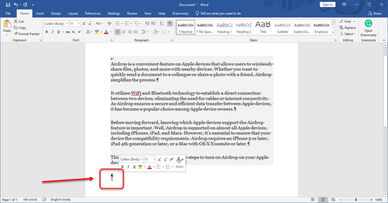Open Styles on the mini toolbar
The width and height of the screenshot is (388, 203).
click(180, 163)
